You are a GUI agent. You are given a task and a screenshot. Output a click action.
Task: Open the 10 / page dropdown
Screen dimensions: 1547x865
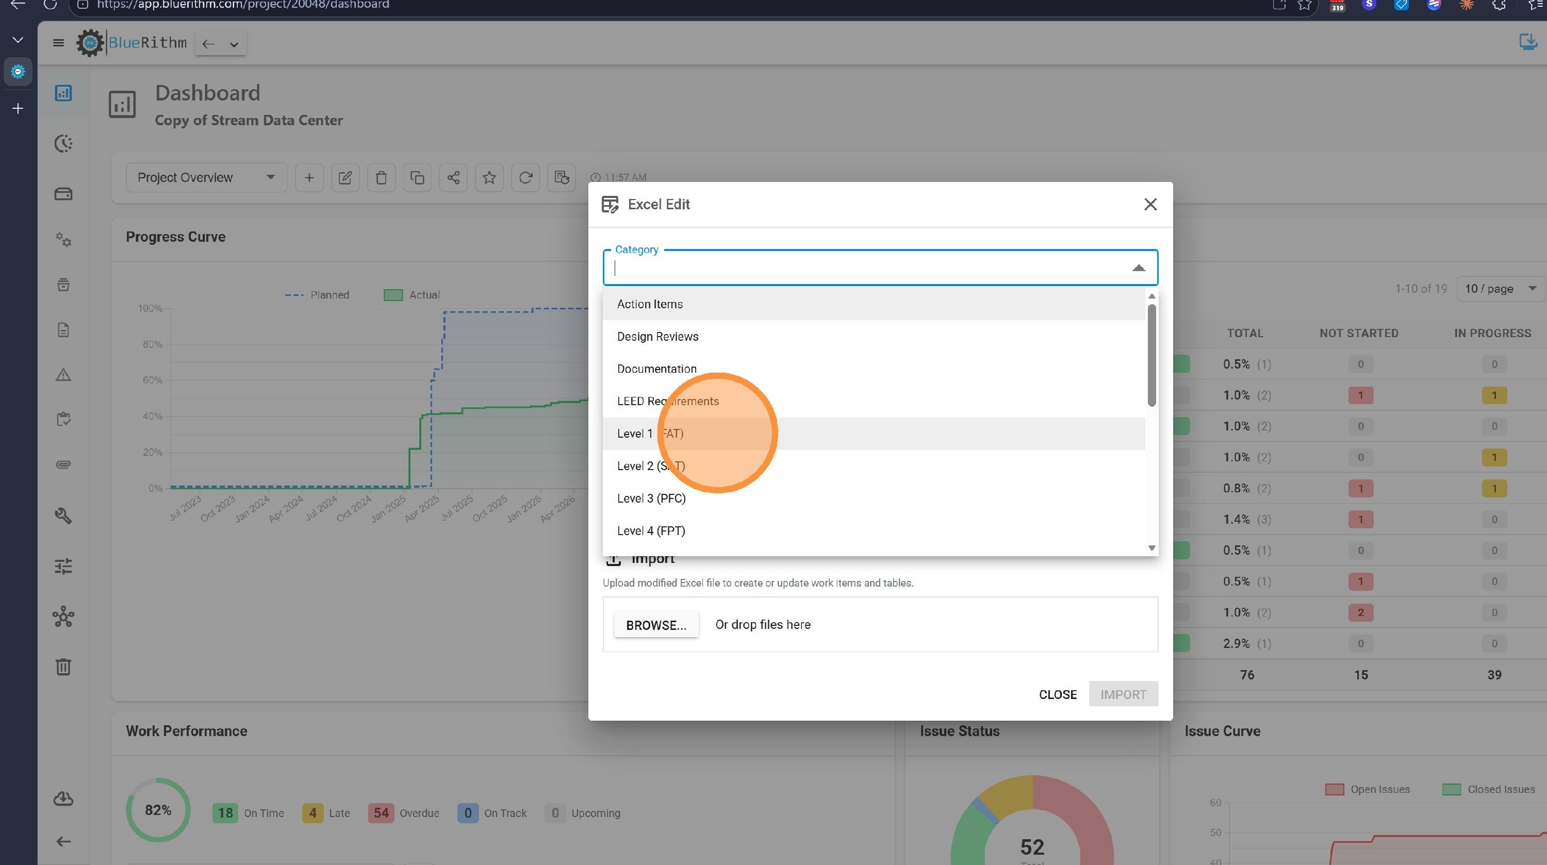click(x=1500, y=289)
